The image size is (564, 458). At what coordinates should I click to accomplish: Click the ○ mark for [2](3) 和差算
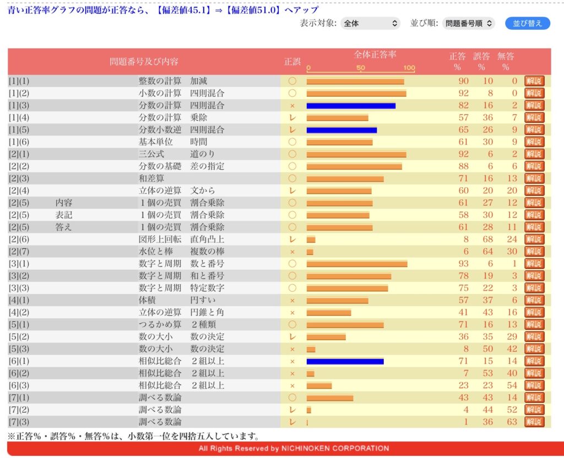point(292,178)
